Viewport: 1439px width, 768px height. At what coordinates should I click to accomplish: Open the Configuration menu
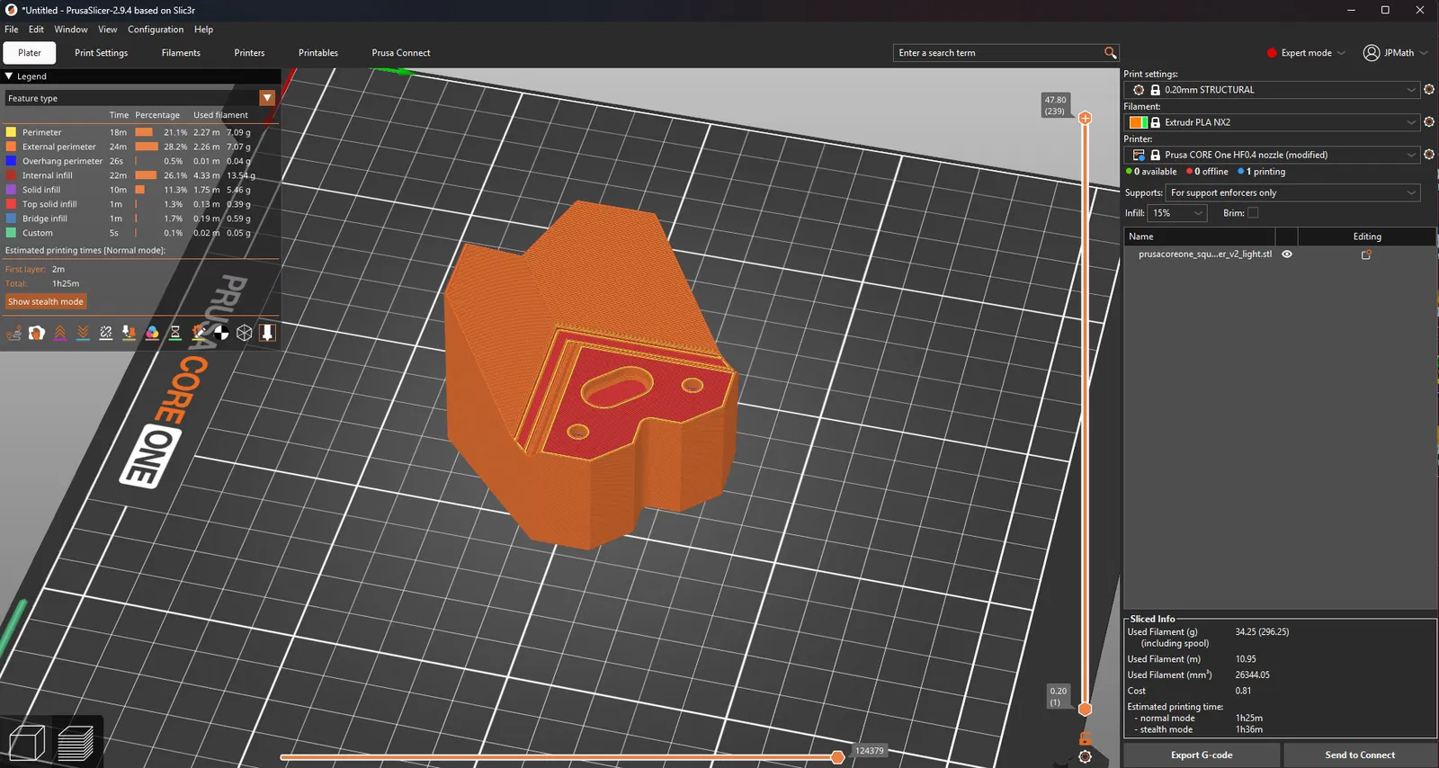156,30
